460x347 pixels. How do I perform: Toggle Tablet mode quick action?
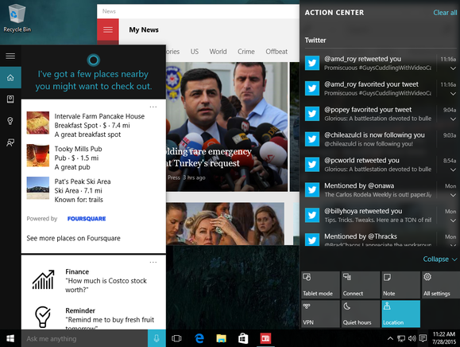pos(320,285)
